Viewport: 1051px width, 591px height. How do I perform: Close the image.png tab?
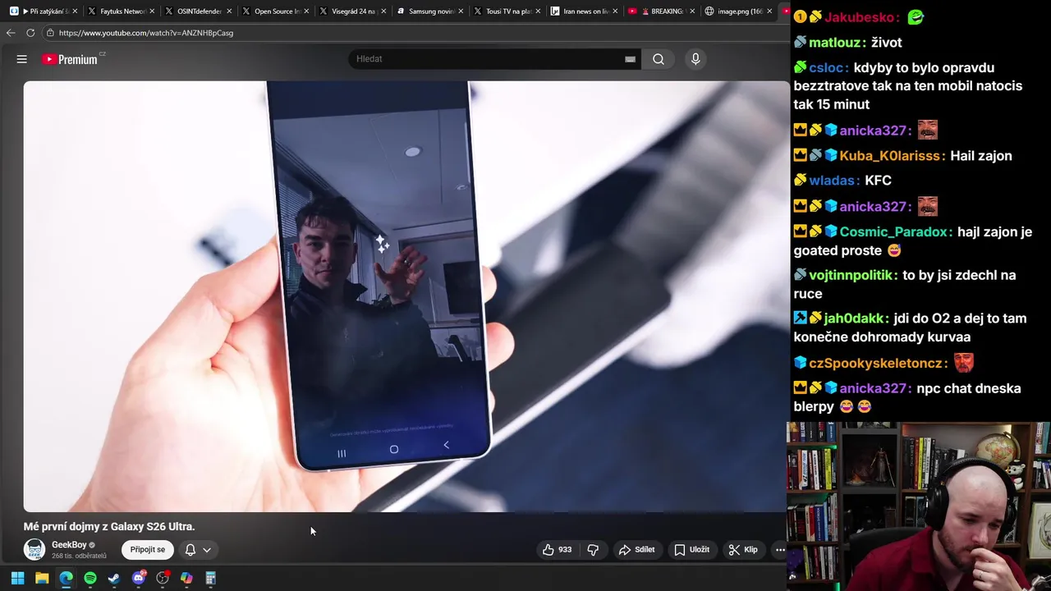tap(769, 11)
